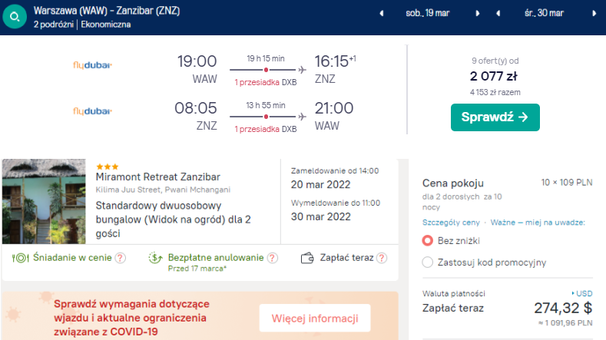The image size is (606, 340).
Task: Click the green search magnifier icon
Action: tap(15, 17)
